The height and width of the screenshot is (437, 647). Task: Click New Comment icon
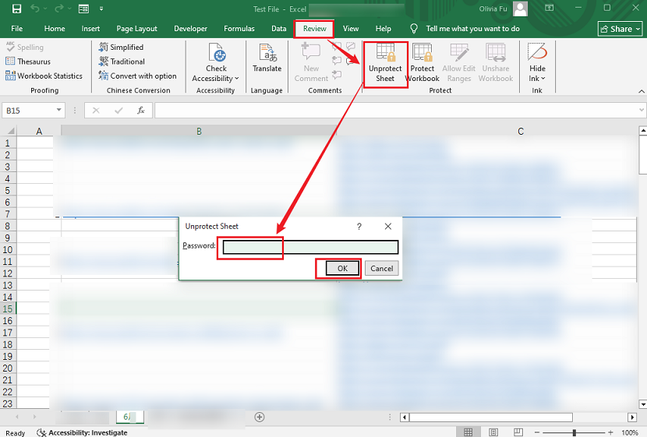pos(311,52)
